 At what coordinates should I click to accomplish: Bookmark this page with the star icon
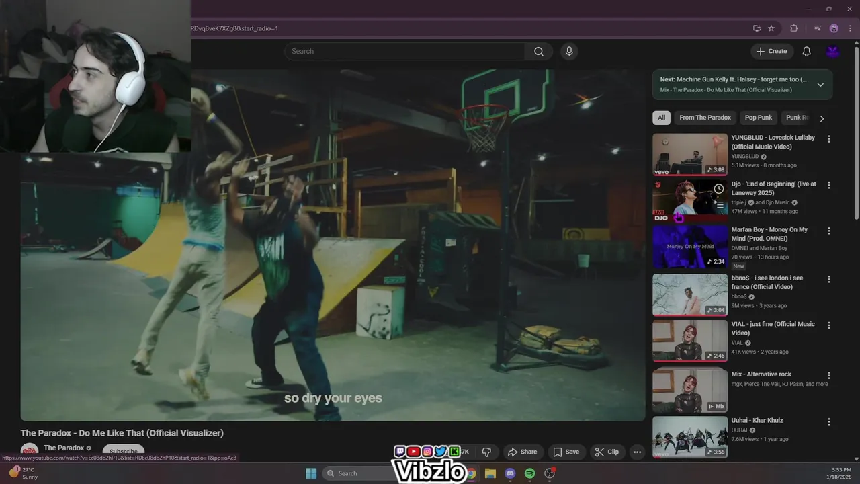click(771, 28)
